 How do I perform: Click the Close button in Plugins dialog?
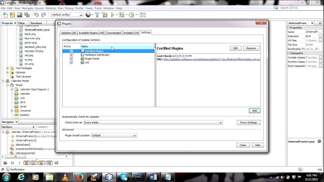coord(243,145)
